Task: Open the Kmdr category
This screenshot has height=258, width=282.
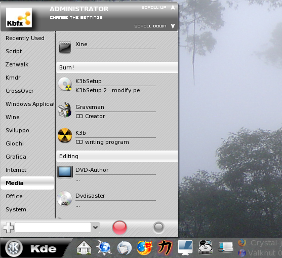Action: (x=13, y=78)
